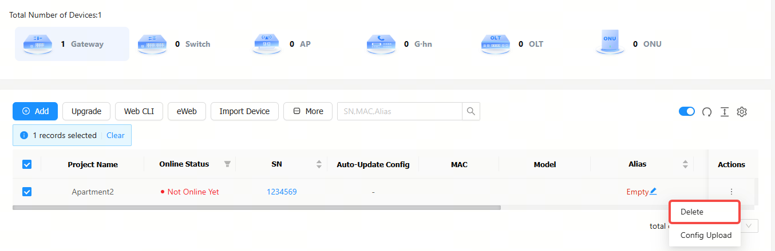
Task: Open device SN 1234569 link
Action: [x=282, y=192]
